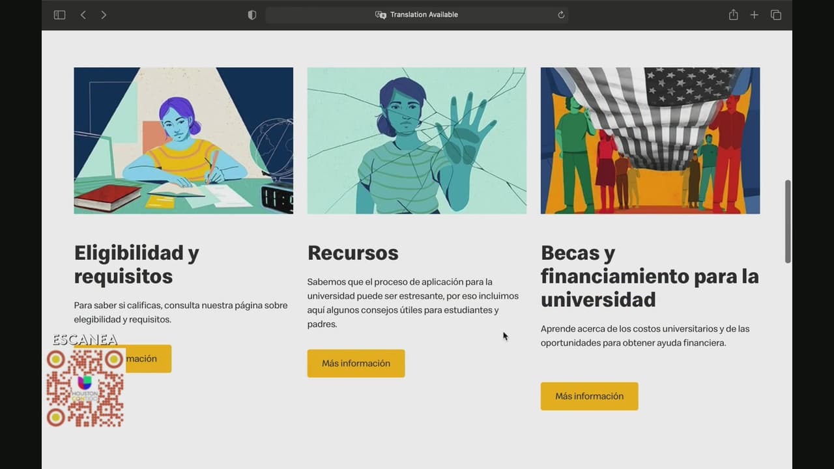Open the Share menu icon
The image size is (834, 469).
[x=733, y=15]
